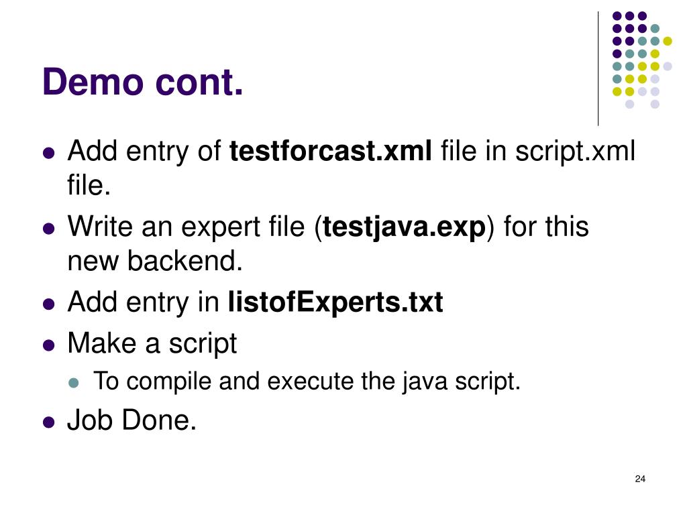This screenshot has width=687, height=515.
Task: Click the sub-bullet about compiling java script
Action: tap(307, 382)
